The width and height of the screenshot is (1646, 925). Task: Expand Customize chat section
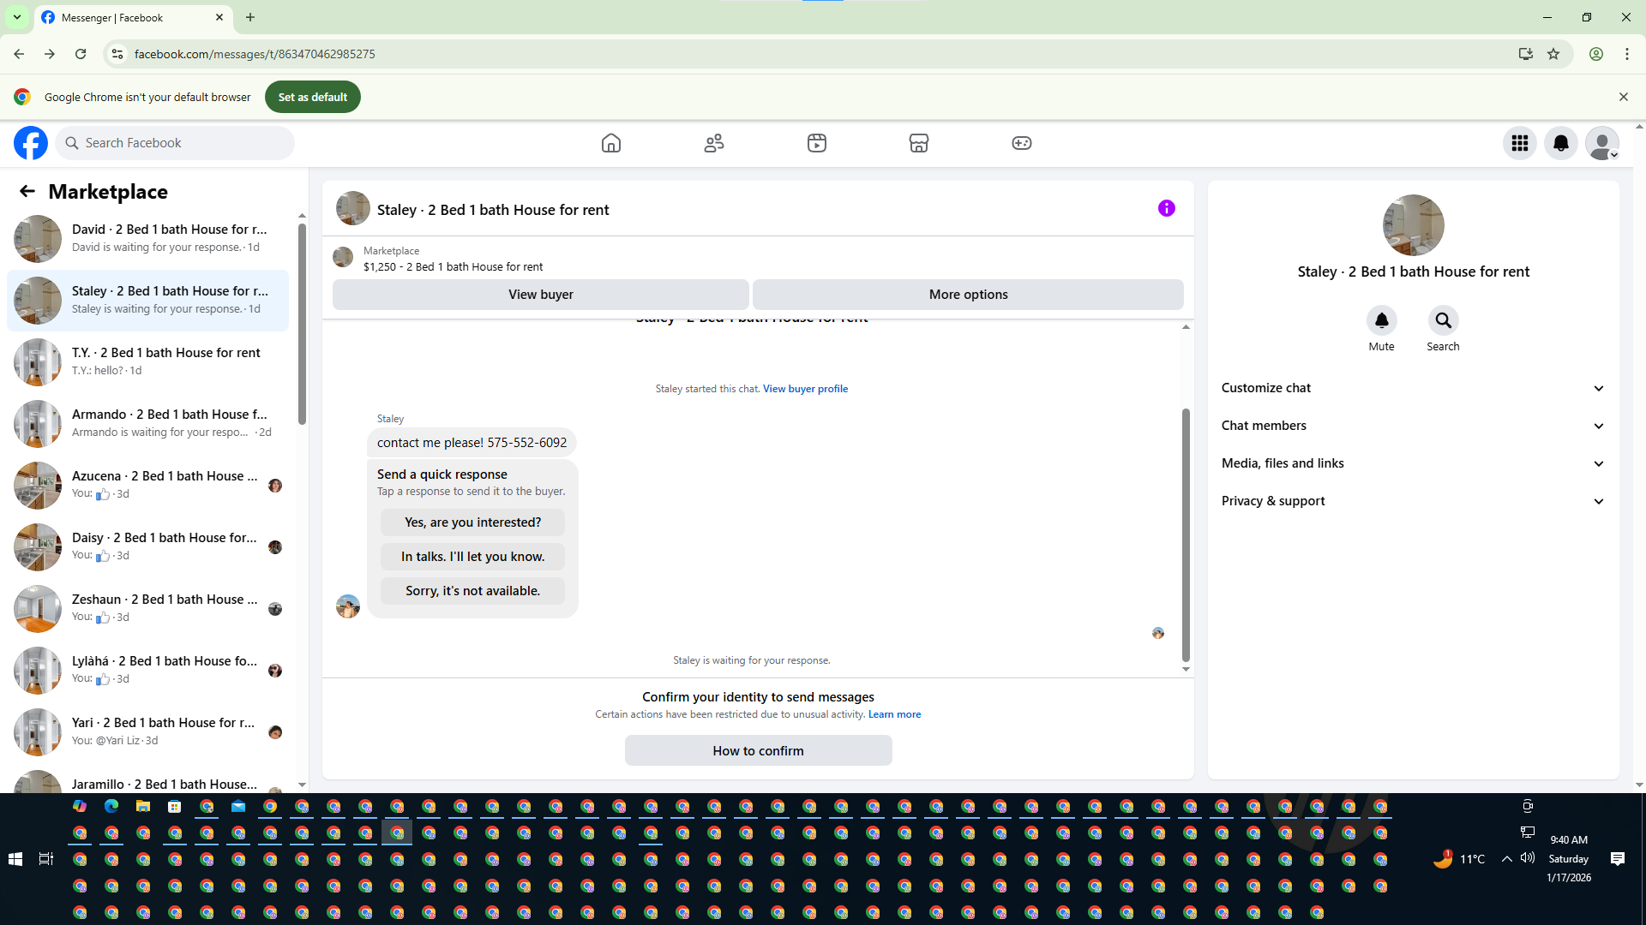(1412, 388)
